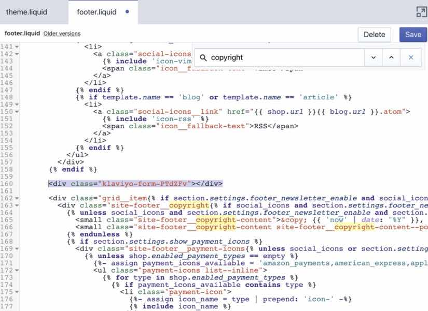
Task: Save the footer.liquid file
Action: 413,35
